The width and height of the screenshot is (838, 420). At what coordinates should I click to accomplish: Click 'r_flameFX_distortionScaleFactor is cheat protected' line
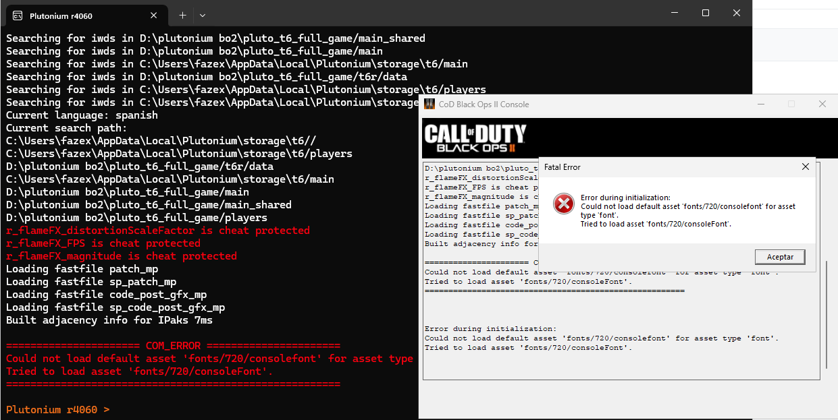[158, 231]
